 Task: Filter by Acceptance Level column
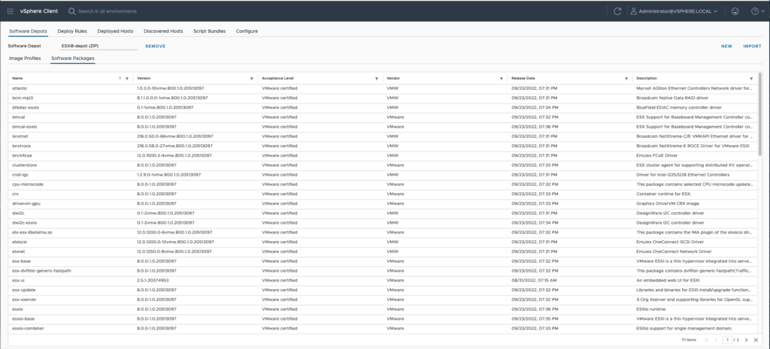(x=376, y=78)
